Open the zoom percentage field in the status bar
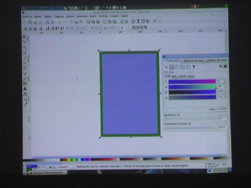The width and height of the screenshot is (251, 188). pos(223,164)
